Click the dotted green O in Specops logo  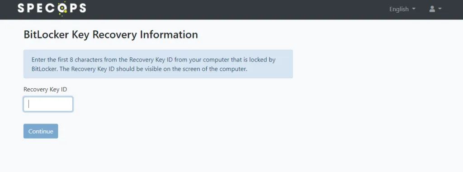(x=62, y=9)
